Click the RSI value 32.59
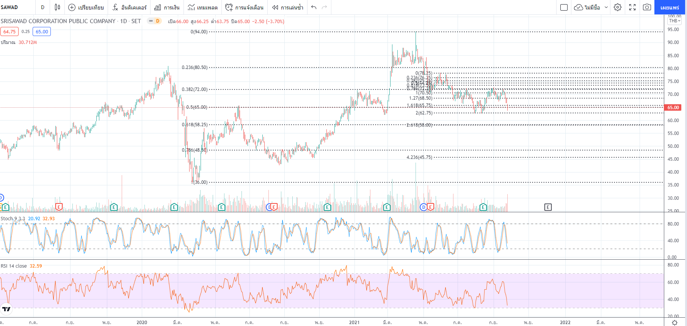687x326 pixels. pos(36,266)
